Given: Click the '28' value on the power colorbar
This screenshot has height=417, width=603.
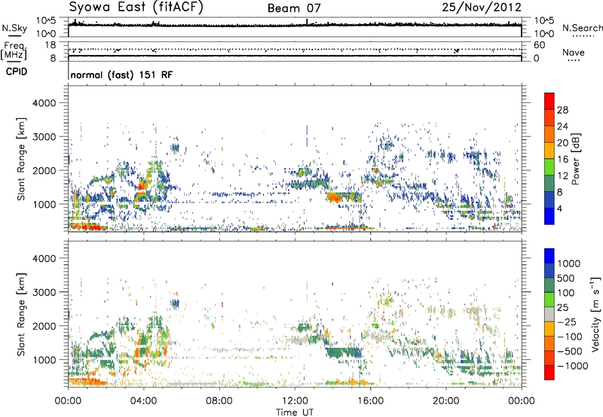Looking at the screenshot, I should (x=562, y=110).
